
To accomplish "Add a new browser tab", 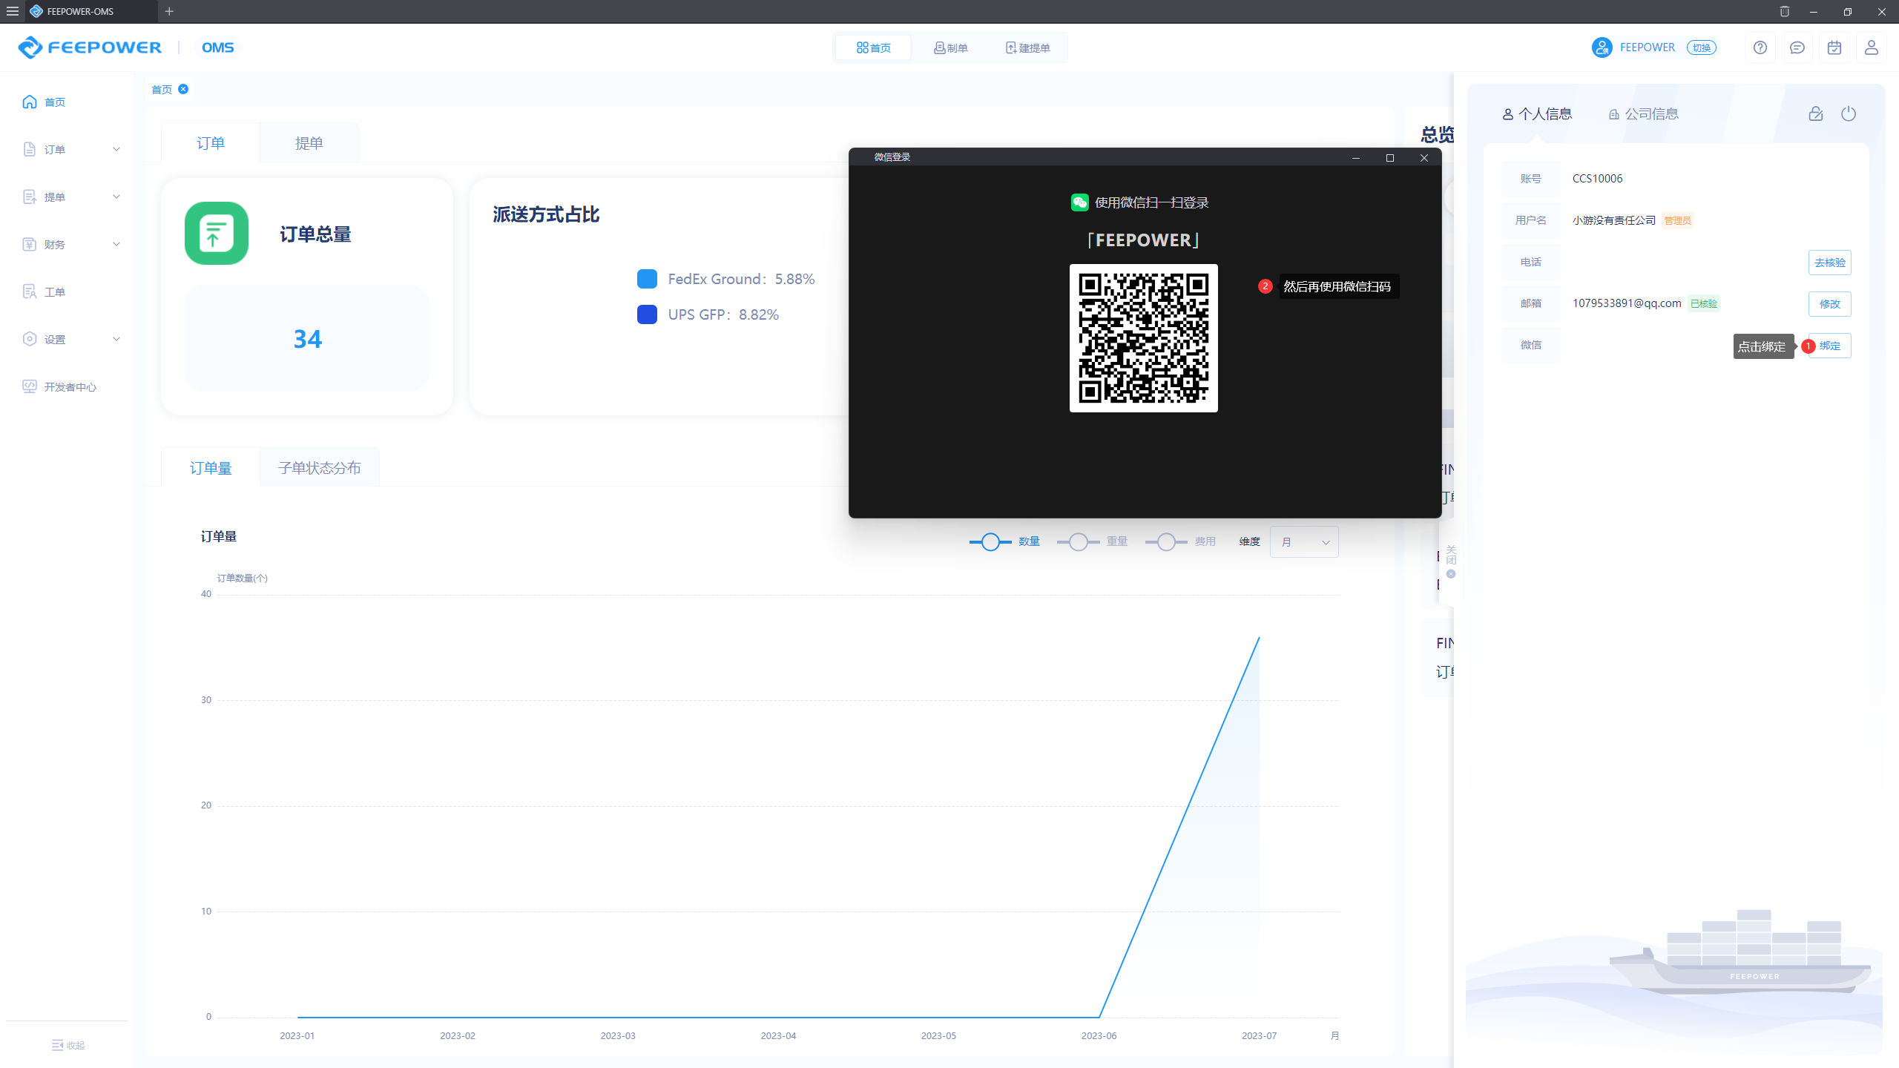I will 169,11.
